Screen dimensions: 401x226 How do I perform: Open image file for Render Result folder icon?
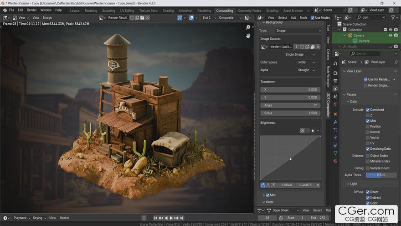[142, 18]
